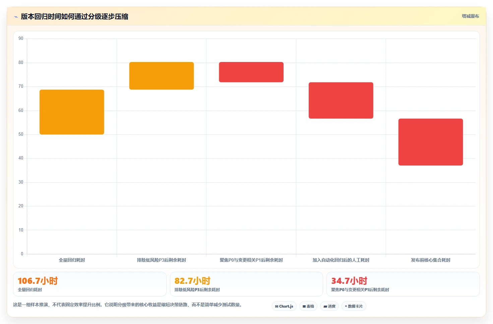Click the x-axis label 加入自动化回归后的人工耗时
Screen dimensions: 493x324
(341, 260)
